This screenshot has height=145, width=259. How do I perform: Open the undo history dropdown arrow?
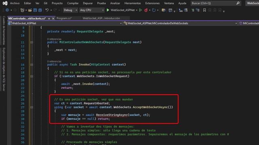coord(51,10)
